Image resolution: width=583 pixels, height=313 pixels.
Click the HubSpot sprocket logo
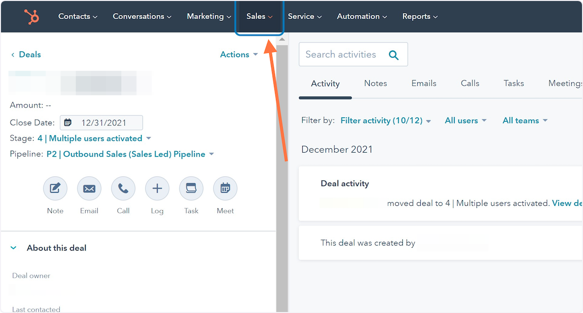click(32, 16)
